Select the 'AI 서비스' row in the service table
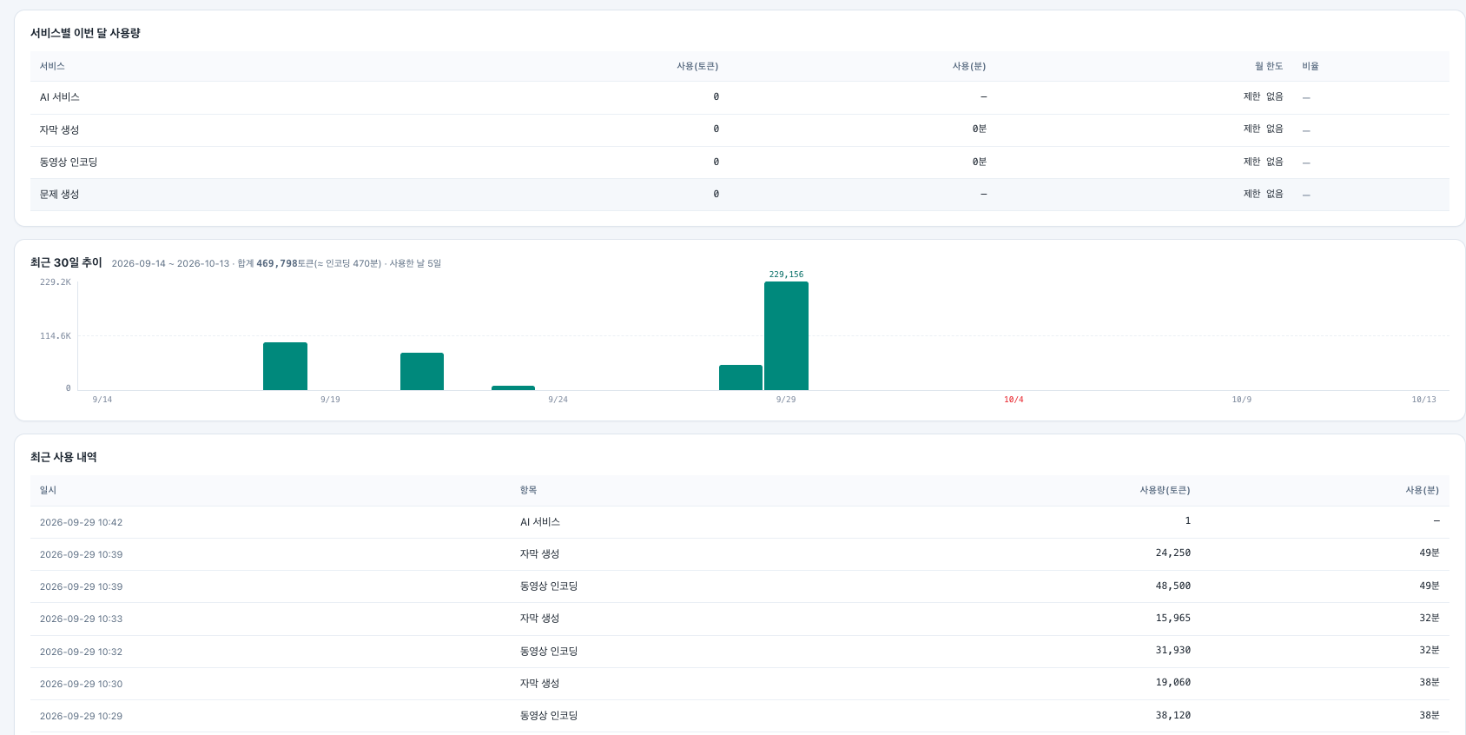 (740, 97)
